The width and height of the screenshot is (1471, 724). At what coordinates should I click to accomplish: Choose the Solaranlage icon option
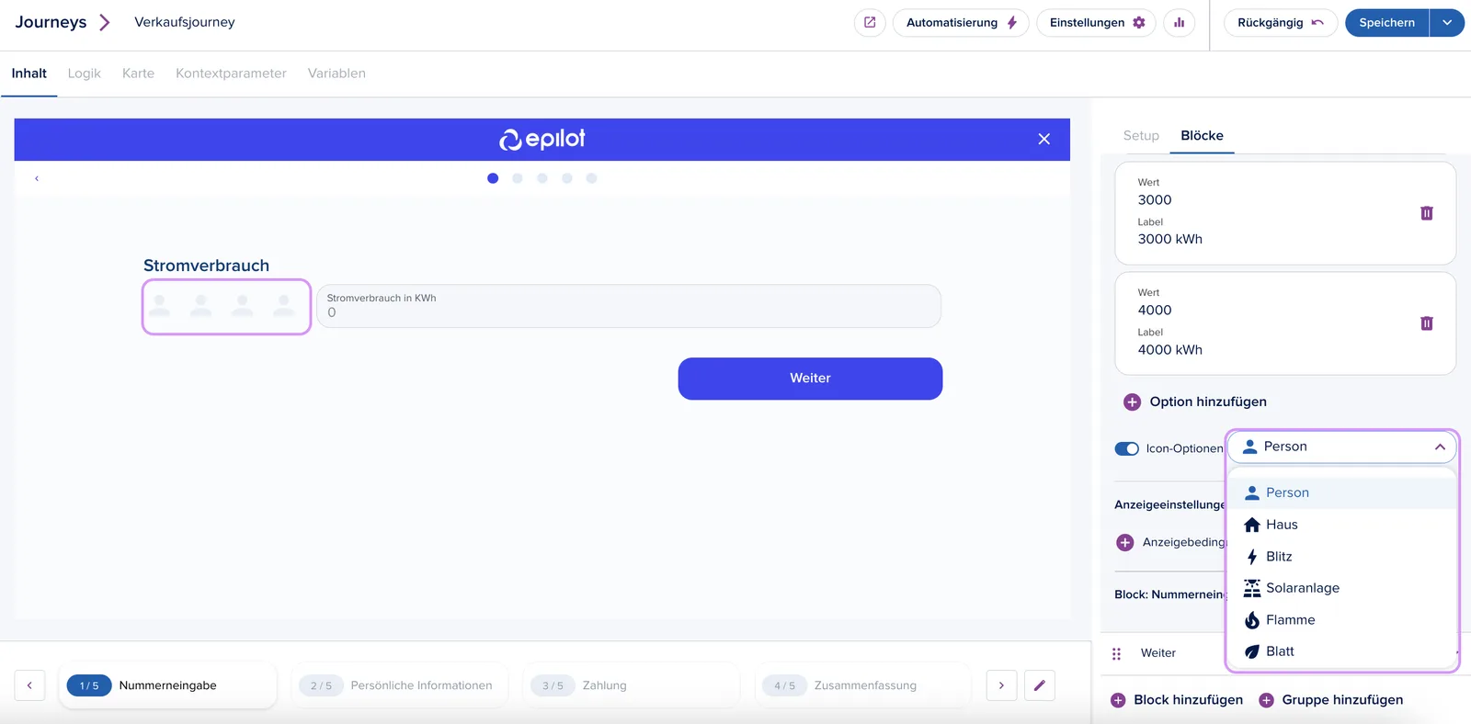(x=1342, y=588)
